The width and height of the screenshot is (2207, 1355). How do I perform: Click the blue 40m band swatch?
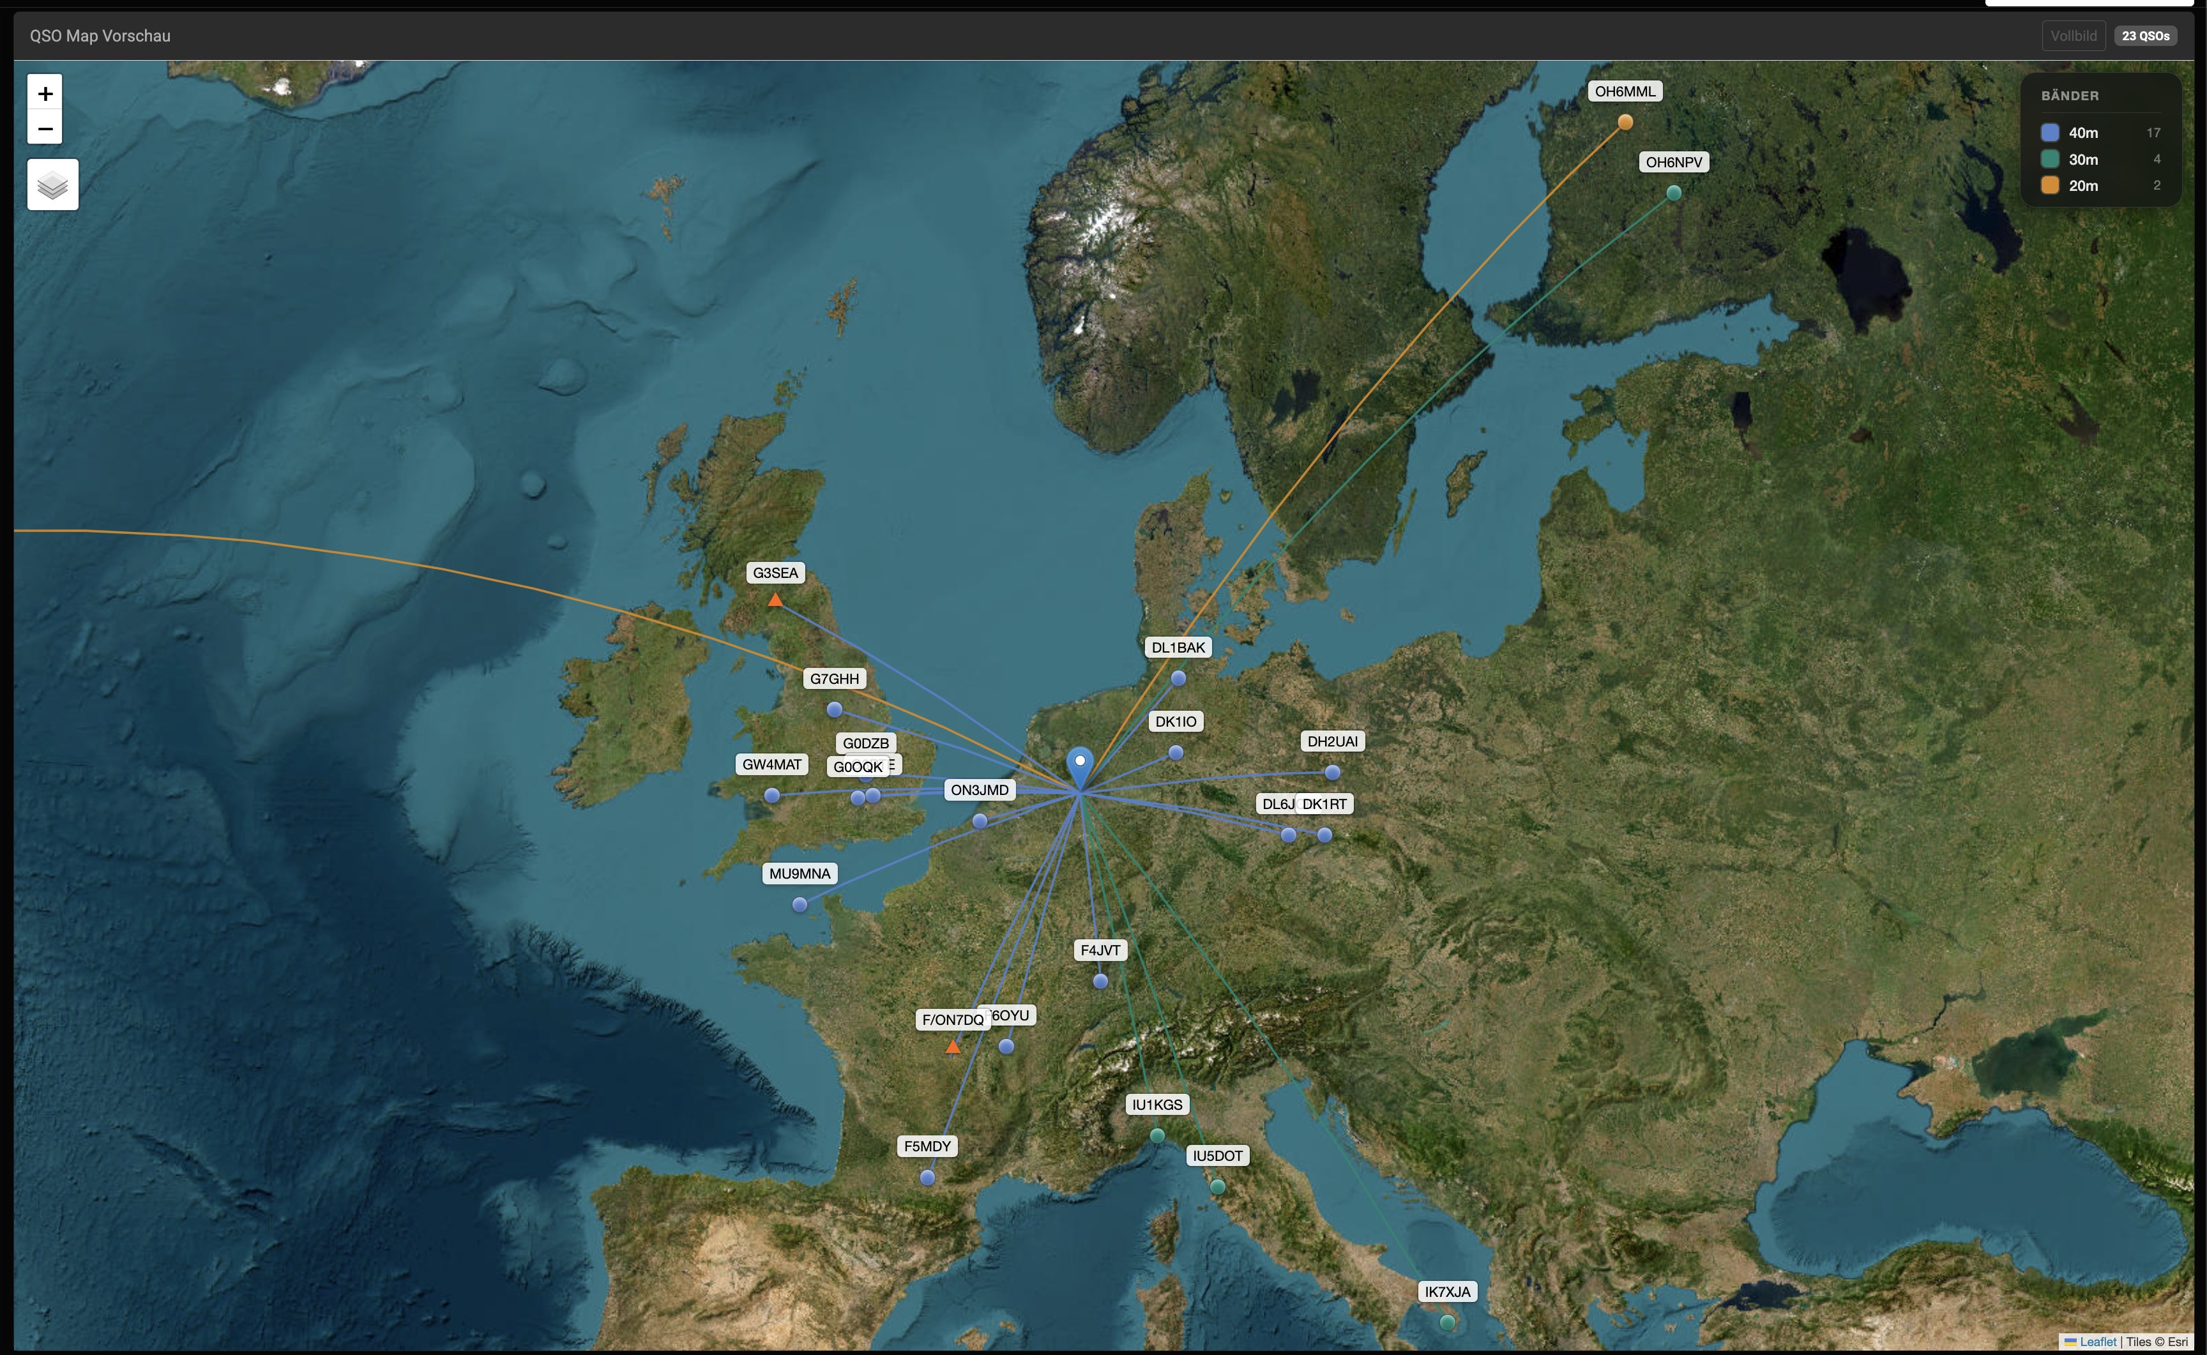click(x=2049, y=133)
